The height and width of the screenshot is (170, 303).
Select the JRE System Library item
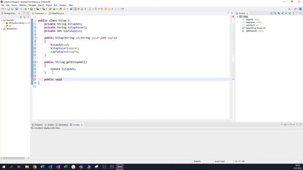[18, 23]
